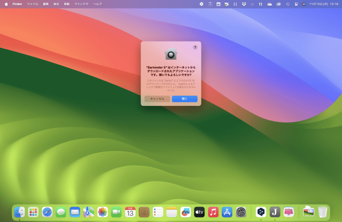Open the ウインドウ menu

(x=81, y=4)
